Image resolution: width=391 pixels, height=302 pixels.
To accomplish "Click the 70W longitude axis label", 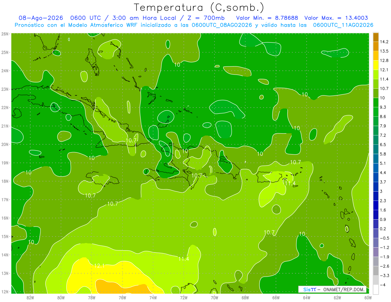I will 214,297.
